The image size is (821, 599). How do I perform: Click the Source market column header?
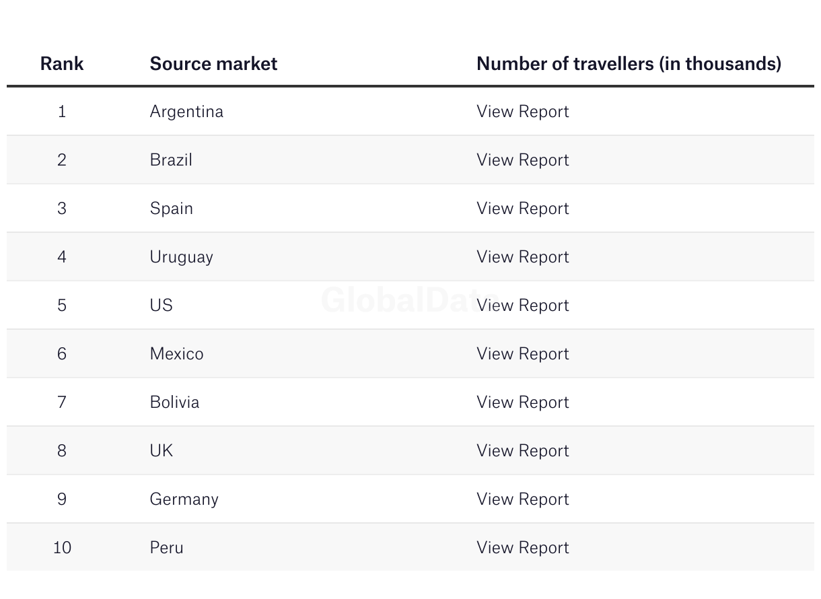click(x=213, y=63)
